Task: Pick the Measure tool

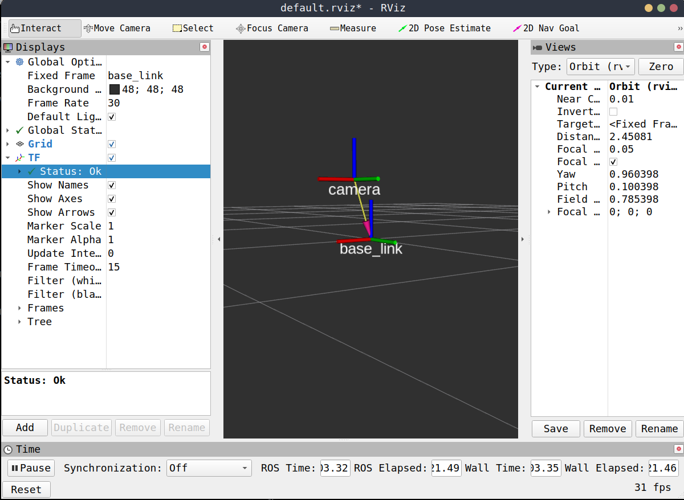Action: click(353, 28)
